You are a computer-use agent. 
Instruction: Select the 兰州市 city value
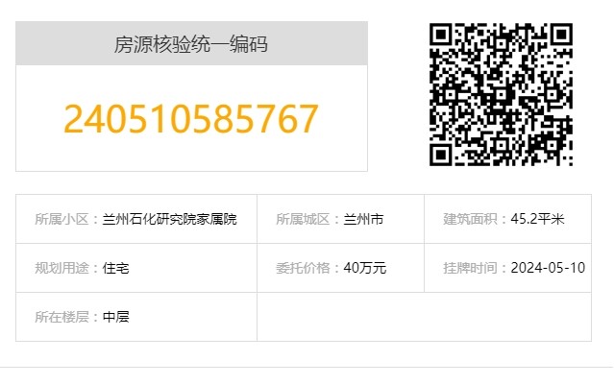click(363, 219)
